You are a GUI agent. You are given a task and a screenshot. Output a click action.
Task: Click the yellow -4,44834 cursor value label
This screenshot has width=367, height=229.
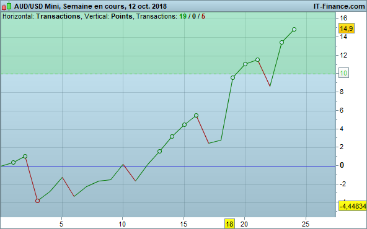(353, 206)
